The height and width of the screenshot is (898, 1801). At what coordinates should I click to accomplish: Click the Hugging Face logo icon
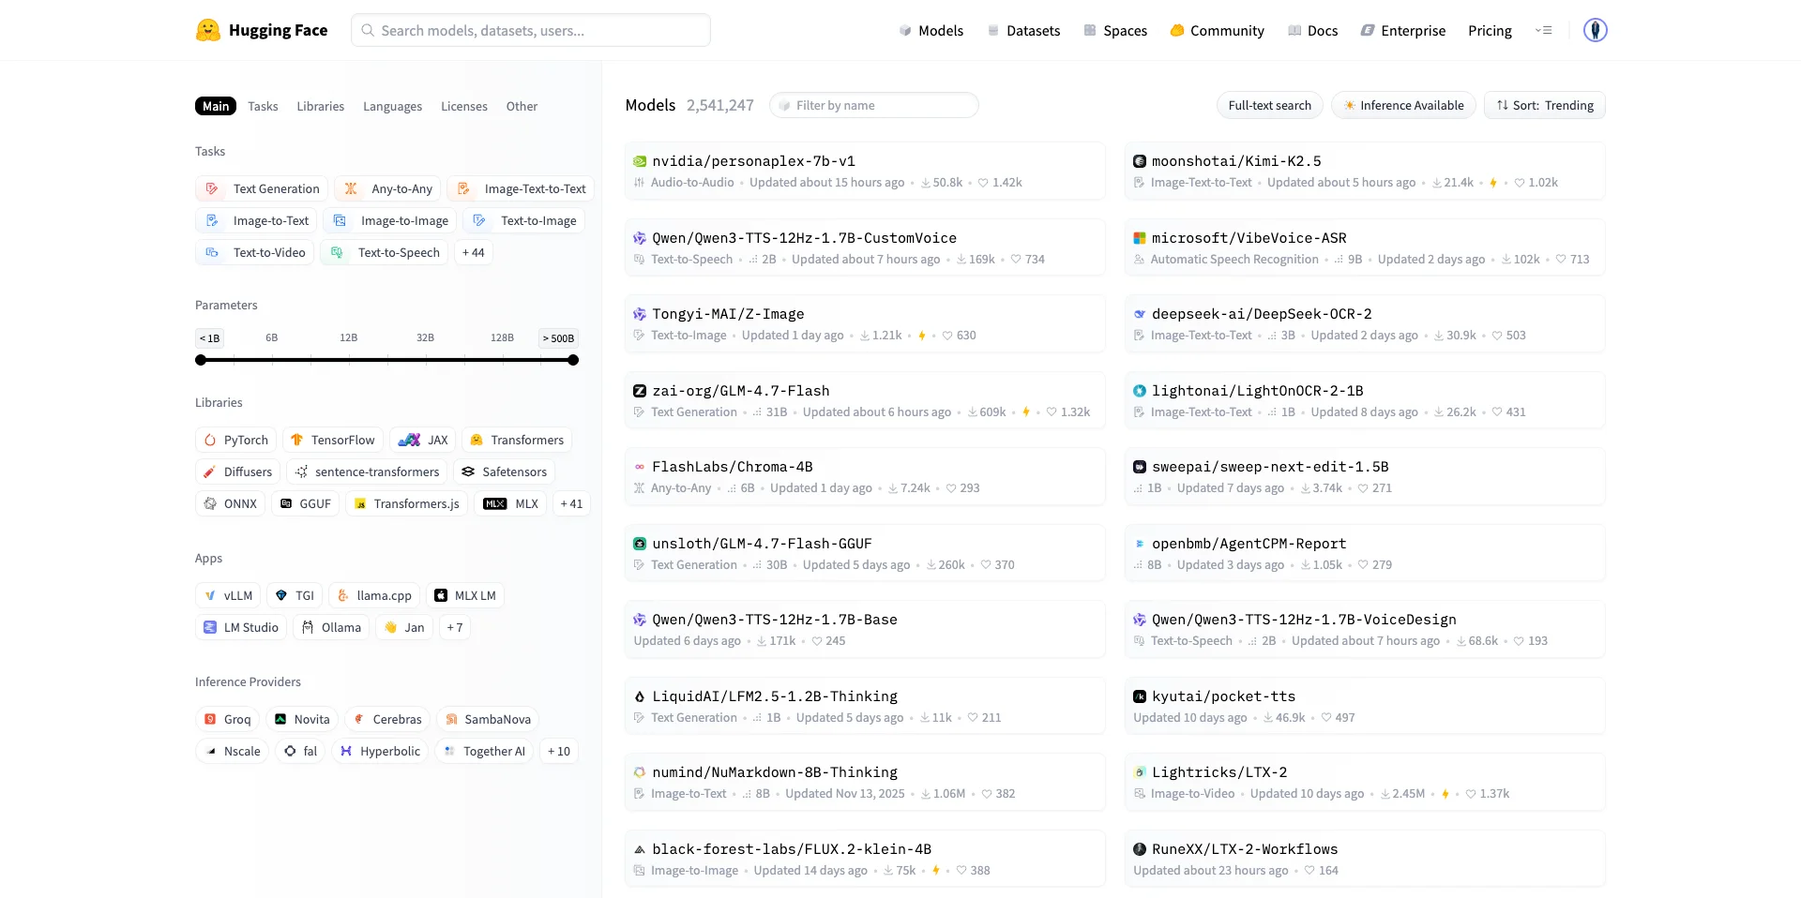coord(207,30)
